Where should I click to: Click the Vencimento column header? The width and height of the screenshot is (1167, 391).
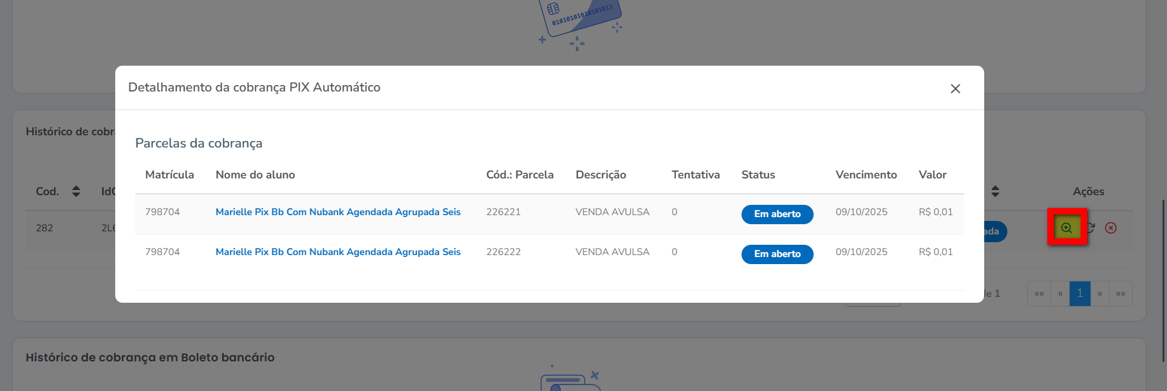866,175
